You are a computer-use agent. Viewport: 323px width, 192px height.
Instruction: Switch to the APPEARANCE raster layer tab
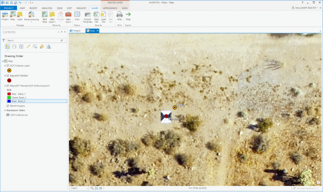point(110,8)
